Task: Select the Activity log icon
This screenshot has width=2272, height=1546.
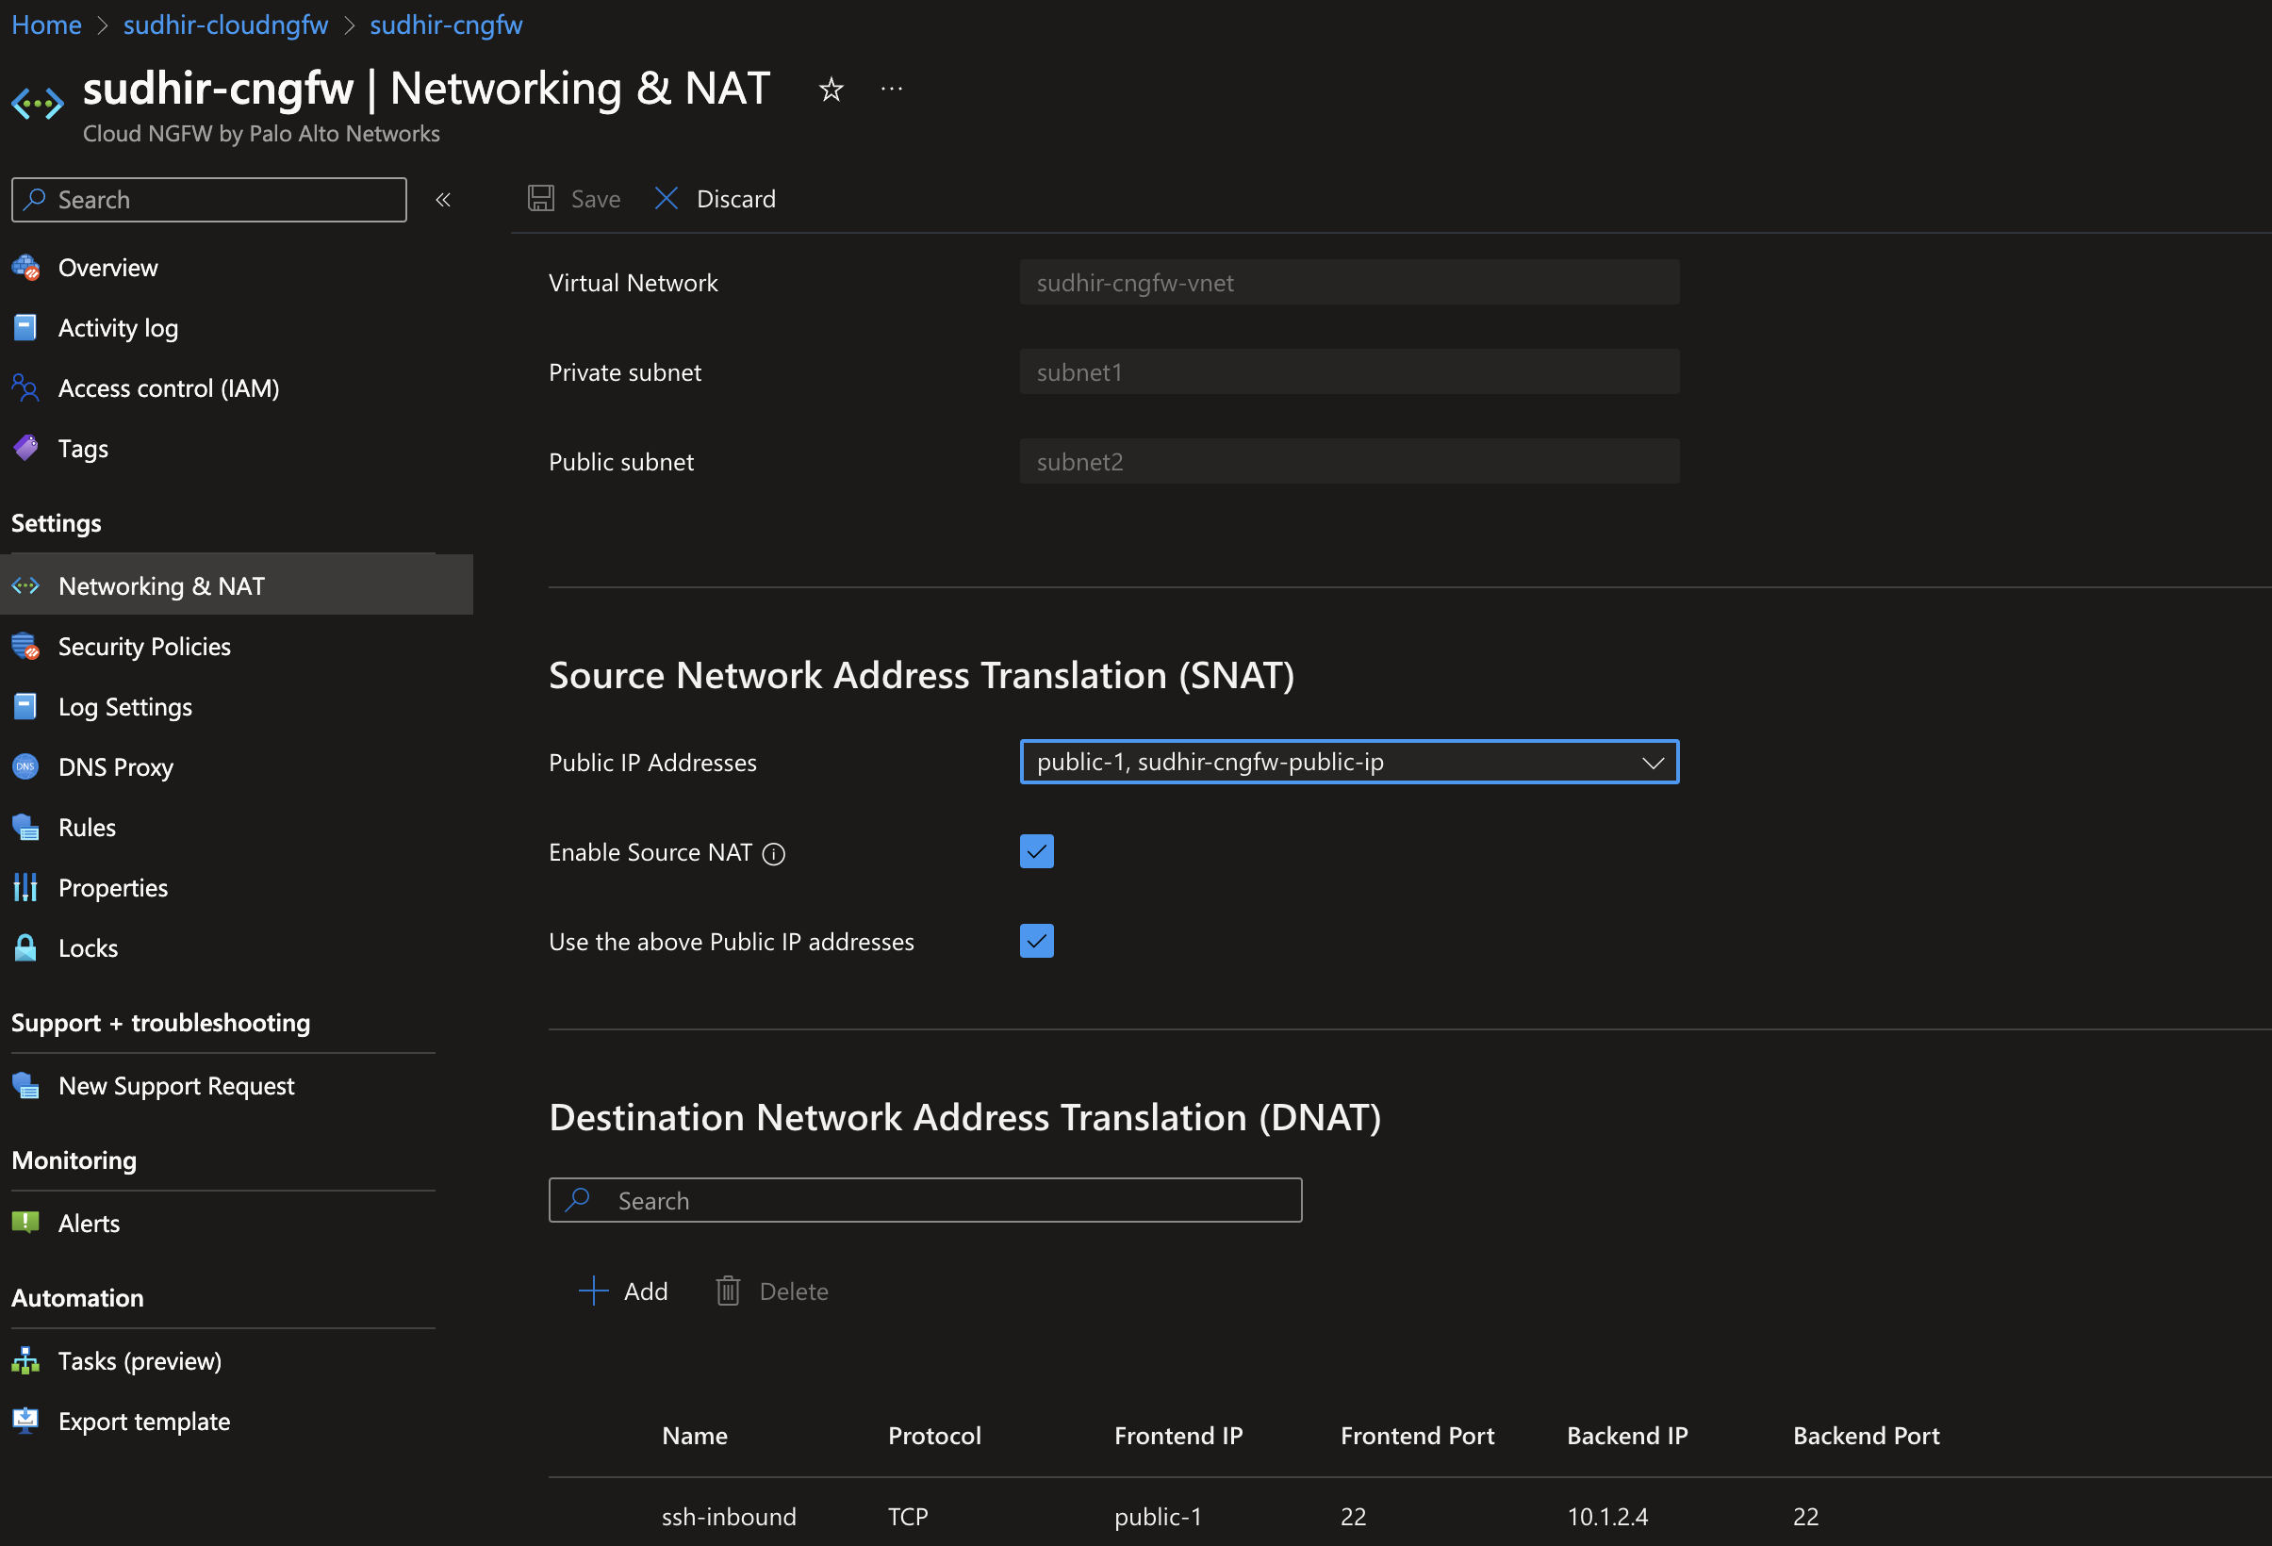Action: click(25, 328)
